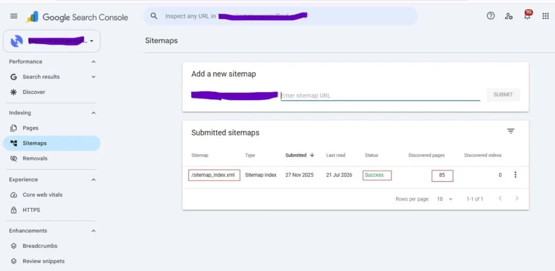Click the property avatar icon

pos(17,41)
